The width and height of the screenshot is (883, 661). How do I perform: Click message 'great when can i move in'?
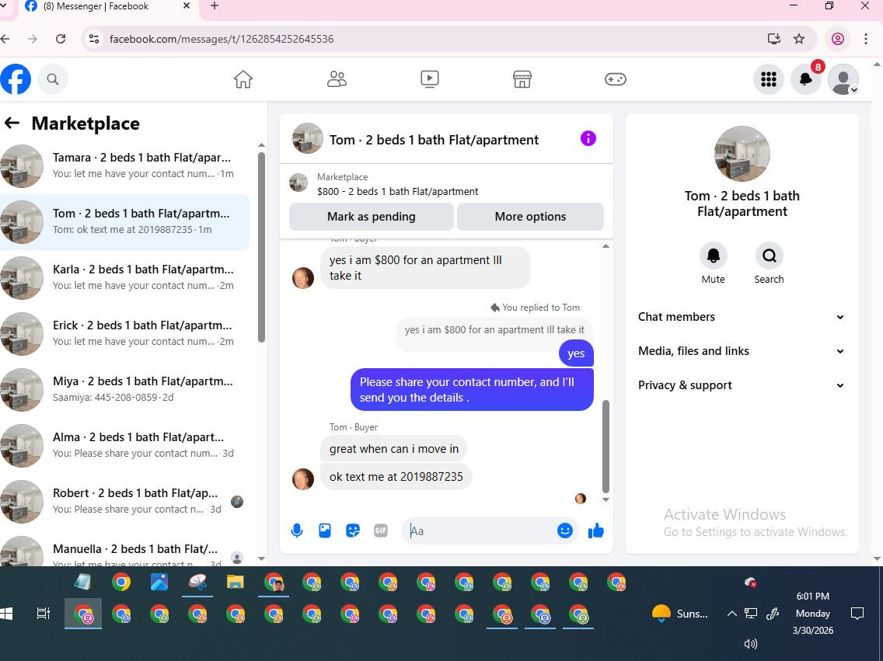point(393,449)
